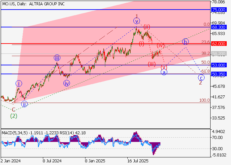Select the 75.000 blue price label
Viewport: 231px width, 165px height.
(218, 10)
